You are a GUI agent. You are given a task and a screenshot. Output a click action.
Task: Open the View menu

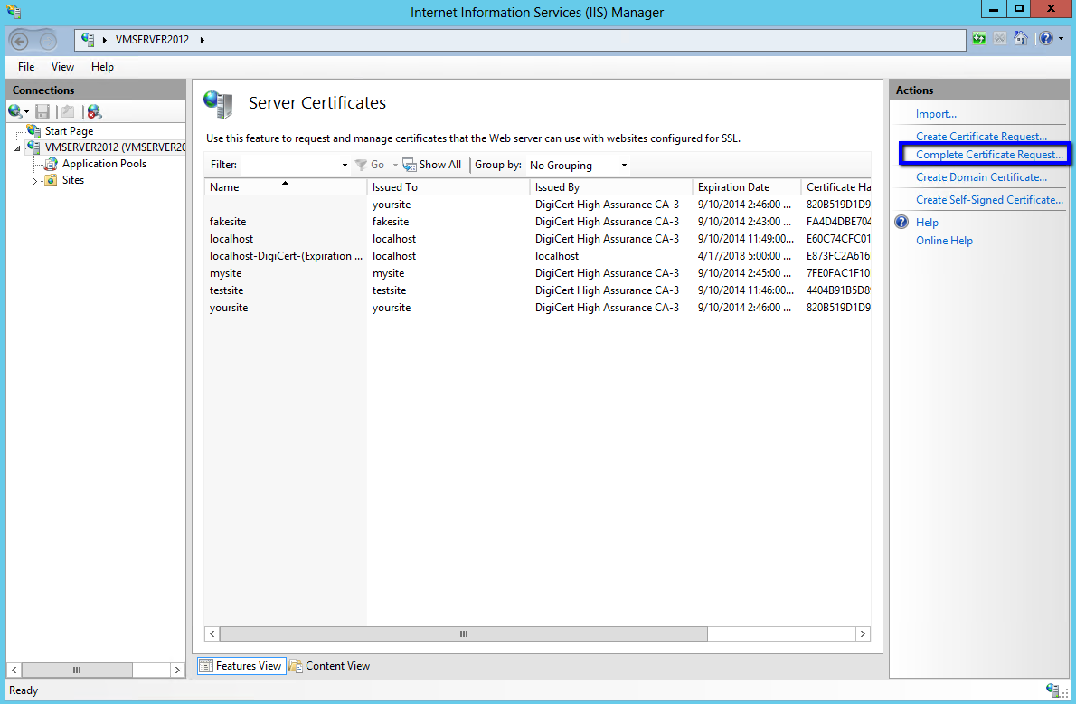(61, 66)
